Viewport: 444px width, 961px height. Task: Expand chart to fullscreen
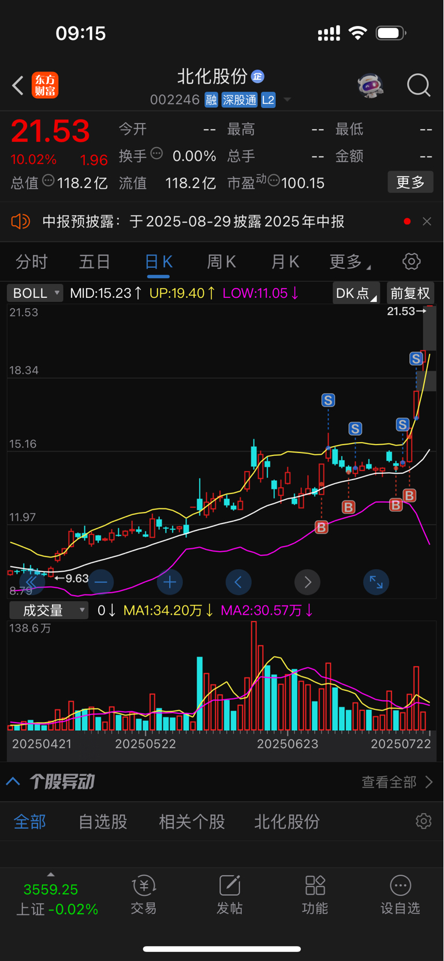(376, 582)
